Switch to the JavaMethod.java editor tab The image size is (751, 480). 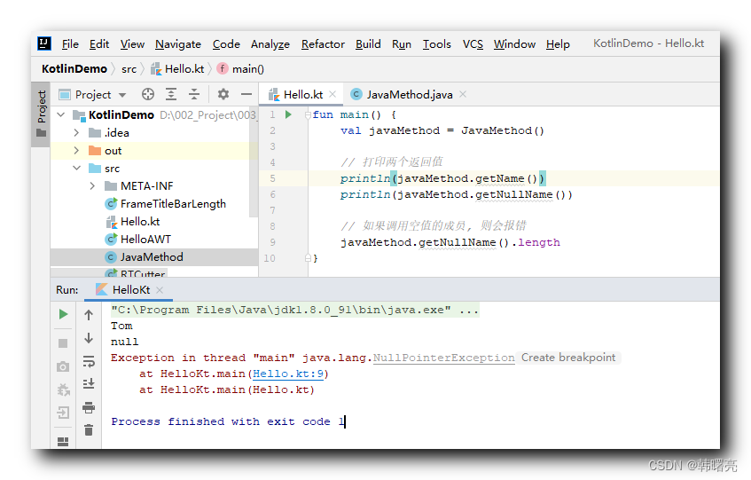[410, 94]
